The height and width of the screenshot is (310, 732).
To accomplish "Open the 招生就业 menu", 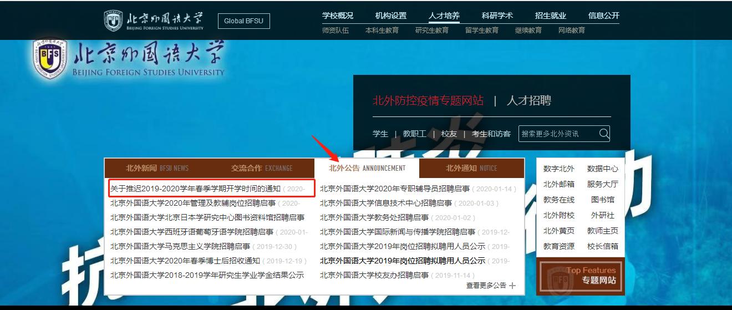I will click(x=551, y=16).
